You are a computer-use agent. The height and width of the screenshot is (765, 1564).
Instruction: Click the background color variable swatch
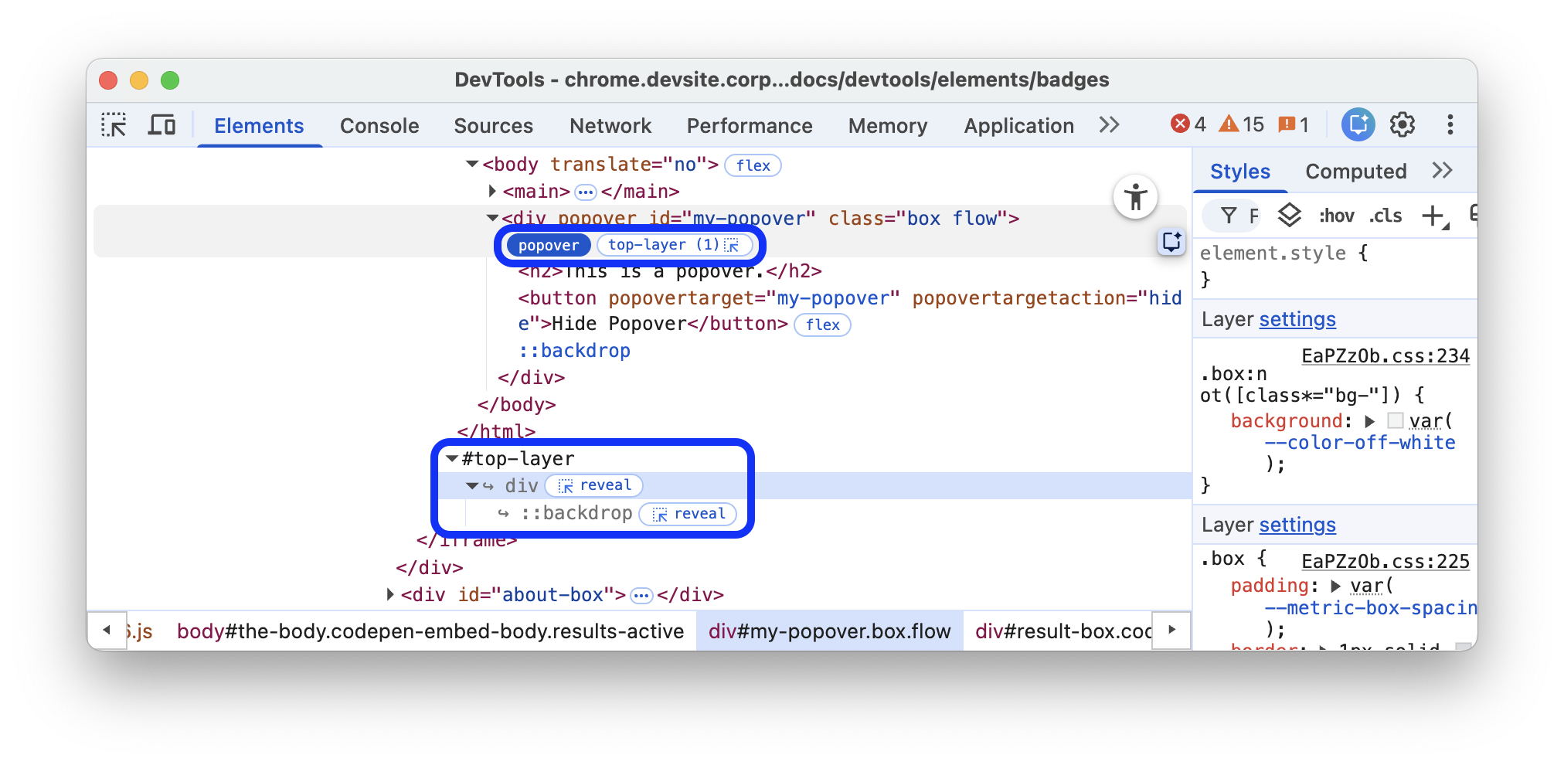point(1394,420)
